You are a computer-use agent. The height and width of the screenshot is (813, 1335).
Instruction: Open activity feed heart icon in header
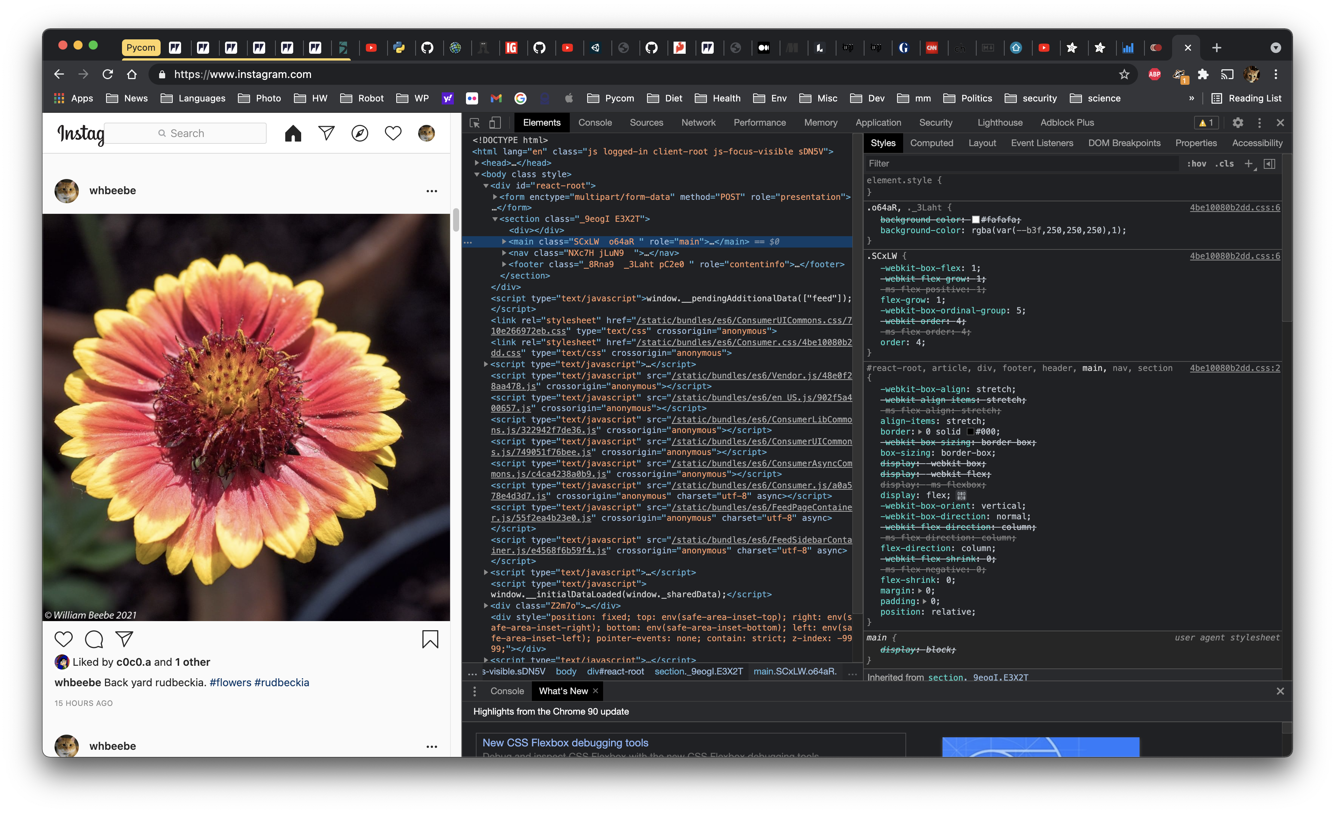(x=393, y=133)
